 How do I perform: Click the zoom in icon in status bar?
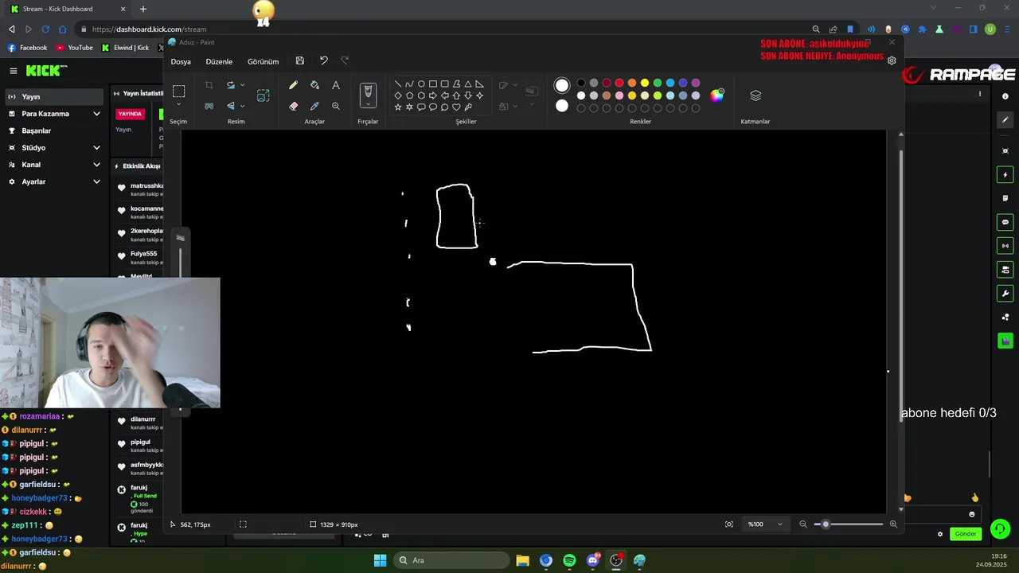[893, 524]
